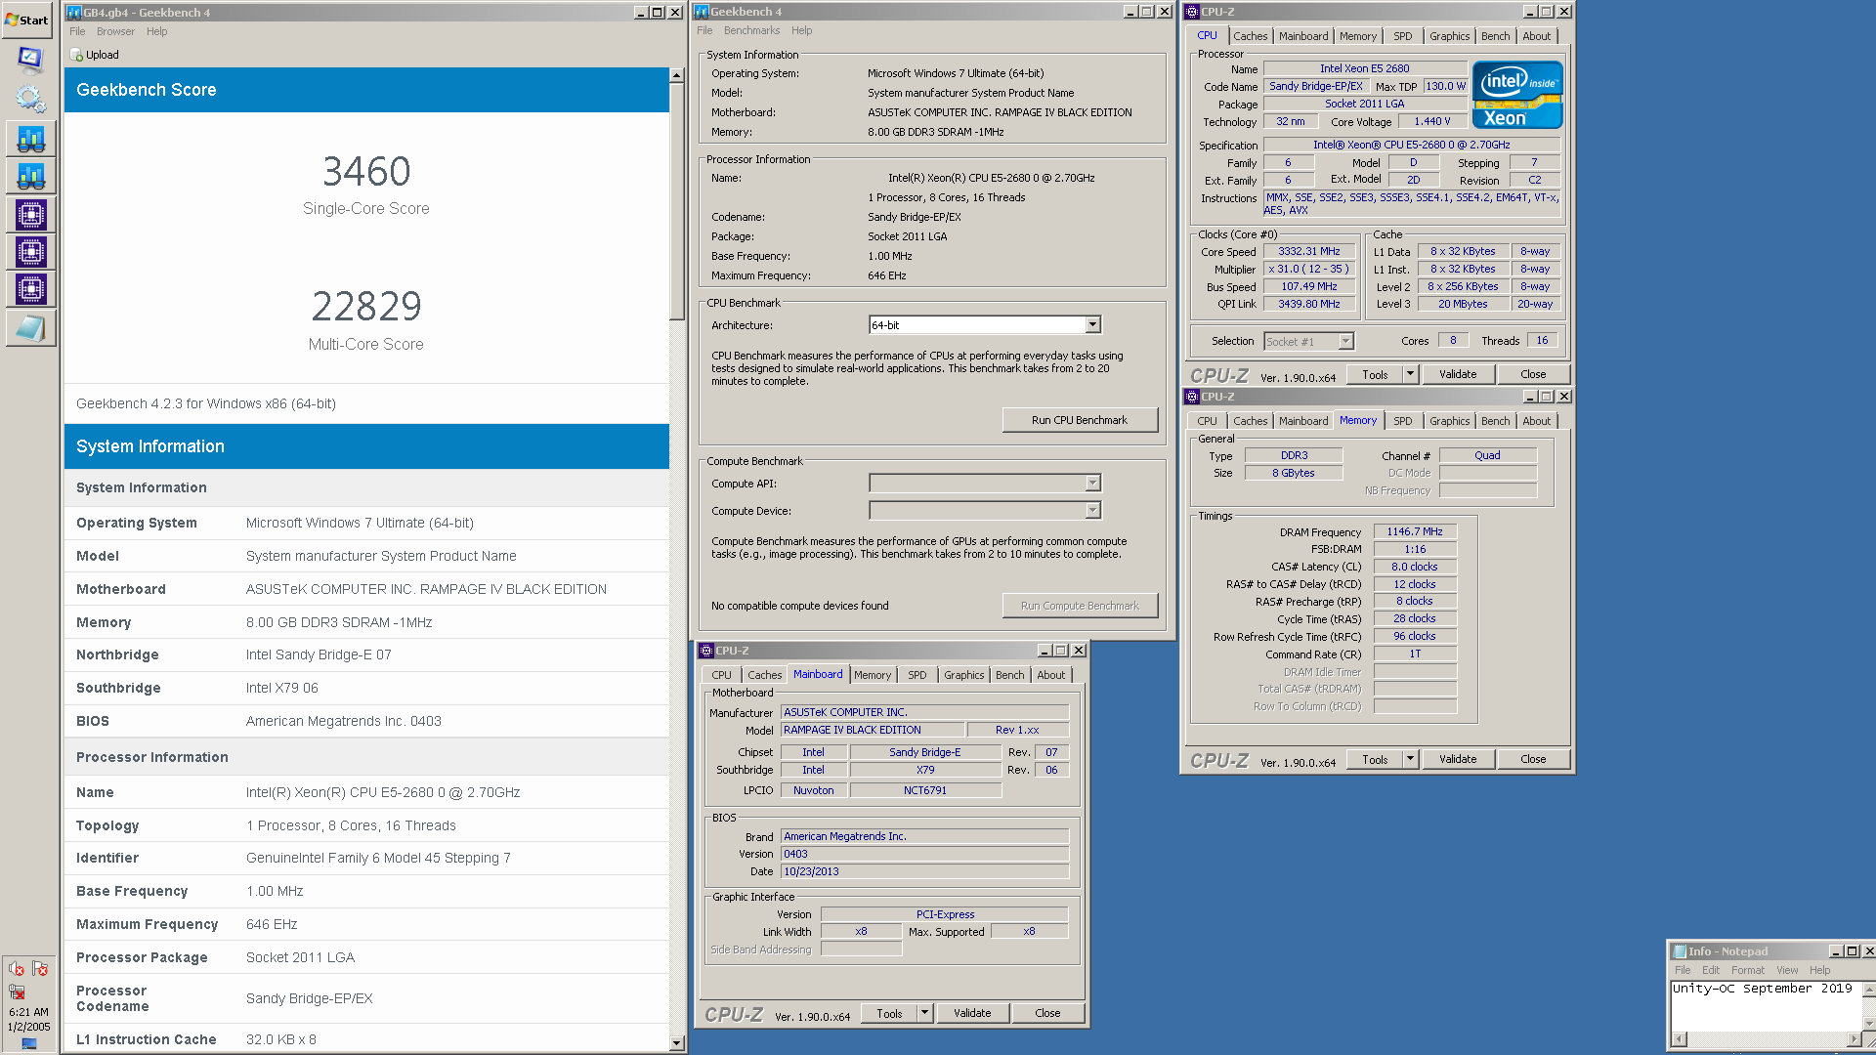Open About tab in CPU-Z Memory window
1876x1055 pixels.
[x=1536, y=421]
